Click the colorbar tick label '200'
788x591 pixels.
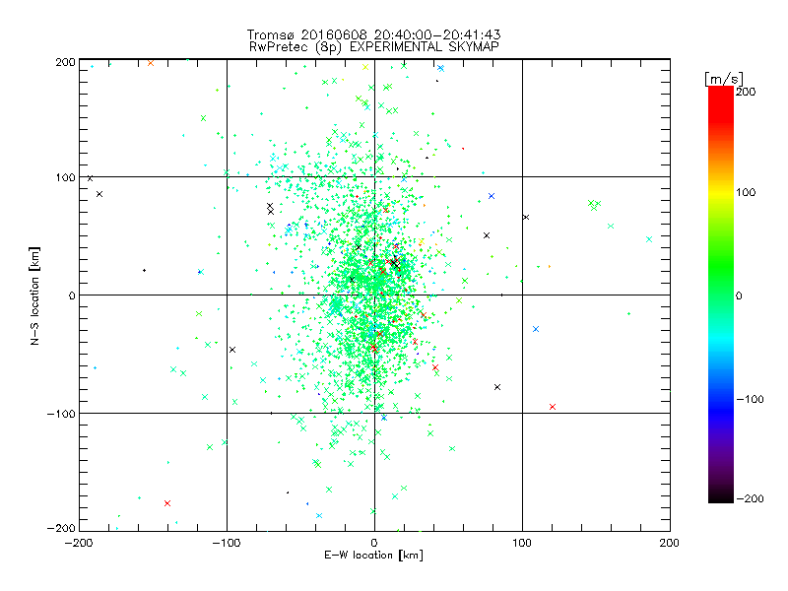746,92
